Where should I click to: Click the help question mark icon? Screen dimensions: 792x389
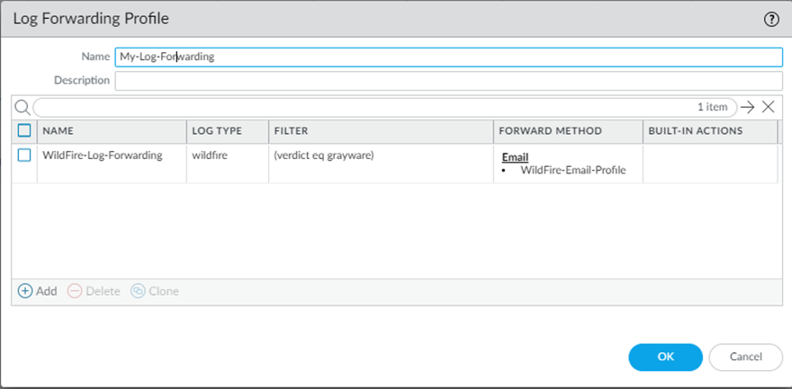(x=771, y=19)
